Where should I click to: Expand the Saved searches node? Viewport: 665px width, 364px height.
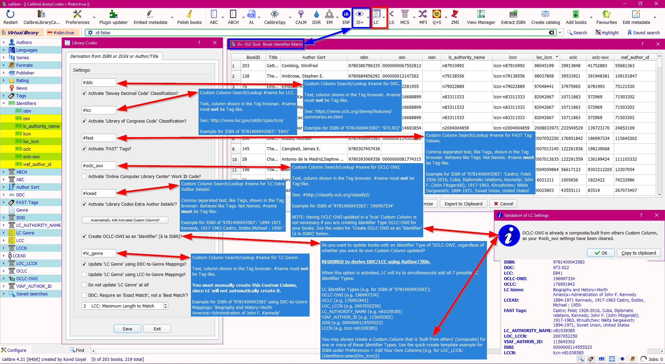pyautogui.click(x=4, y=294)
